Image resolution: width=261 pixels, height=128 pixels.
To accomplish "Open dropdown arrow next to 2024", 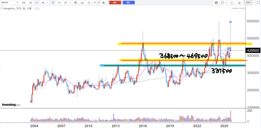I will [x=254, y=2].
